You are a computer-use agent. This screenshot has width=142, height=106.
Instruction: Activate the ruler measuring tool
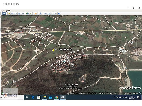41,14
